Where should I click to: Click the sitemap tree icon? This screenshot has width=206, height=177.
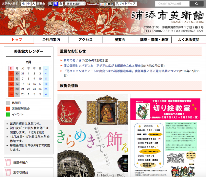(x=117, y=4)
